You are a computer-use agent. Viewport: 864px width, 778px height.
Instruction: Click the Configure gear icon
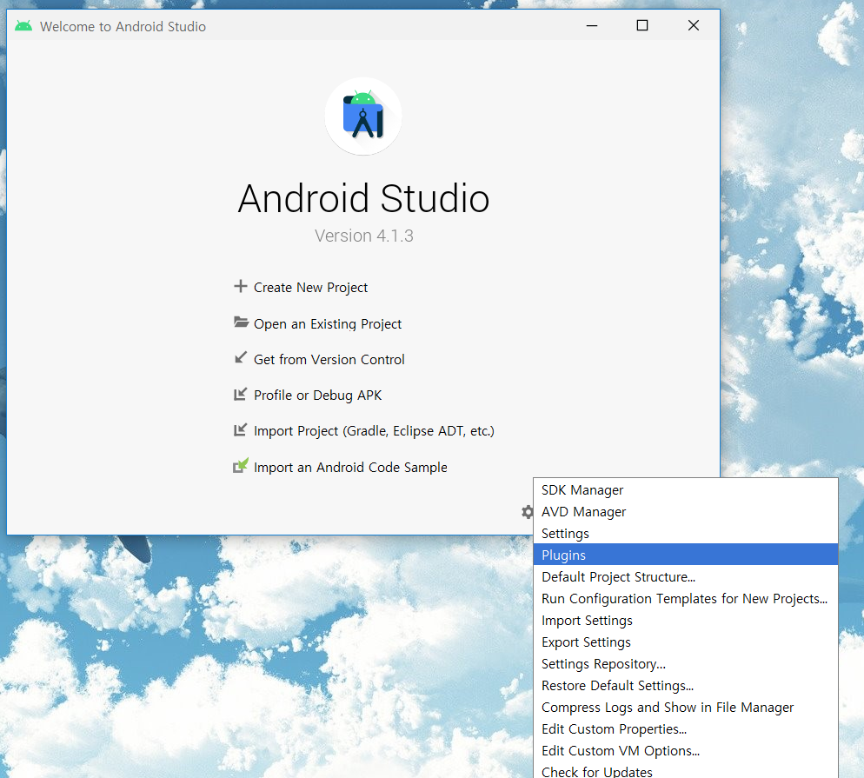(x=528, y=512)
